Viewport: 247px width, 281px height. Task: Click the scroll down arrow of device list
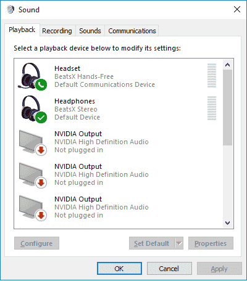pyautogui.click(x=227, y=223)
